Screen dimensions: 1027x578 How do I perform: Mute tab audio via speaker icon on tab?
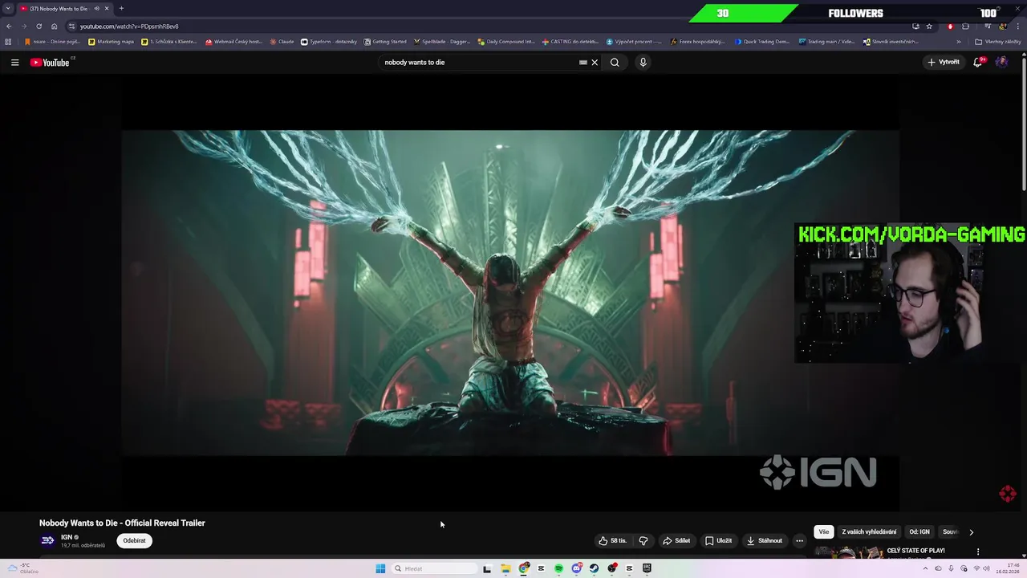coord(97,8)
